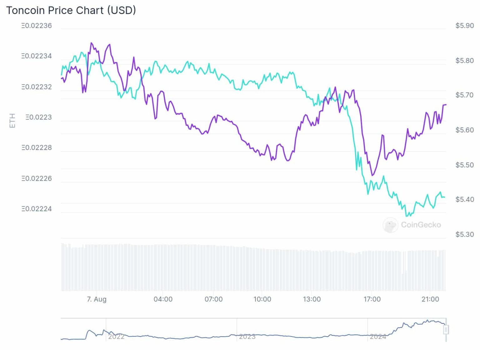Click the CoinGecko watermark text

(421, 225)
